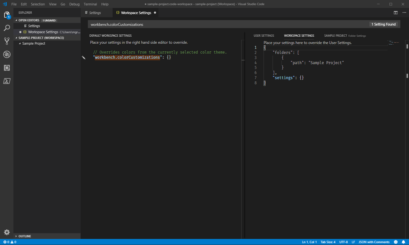The height and width of the screenshot is (245, 409).
Task: Select the User Settings scope tab
Action: (264, 36)
